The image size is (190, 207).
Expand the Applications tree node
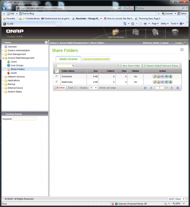(3, 80)
